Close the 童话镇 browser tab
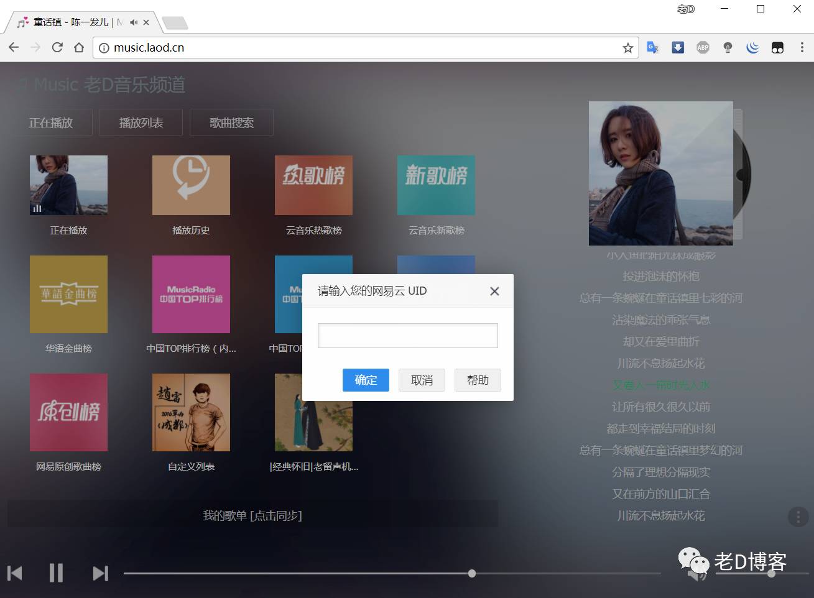Viewport: 814px width, 598px height. point(146,22)
